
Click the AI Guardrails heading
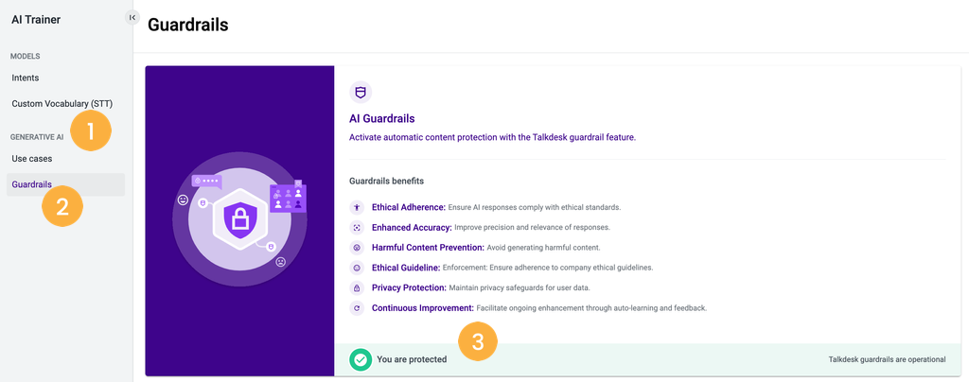point(382,118)
